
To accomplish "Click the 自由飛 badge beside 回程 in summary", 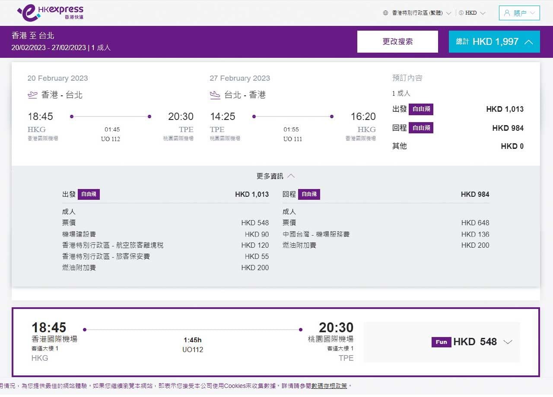I will point(421,128).
